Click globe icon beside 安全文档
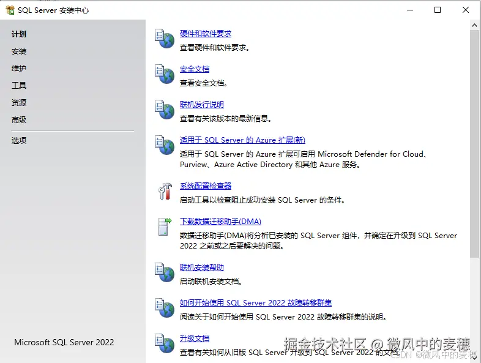This screenshot has width=481, height=363. (x=165, y=74)
